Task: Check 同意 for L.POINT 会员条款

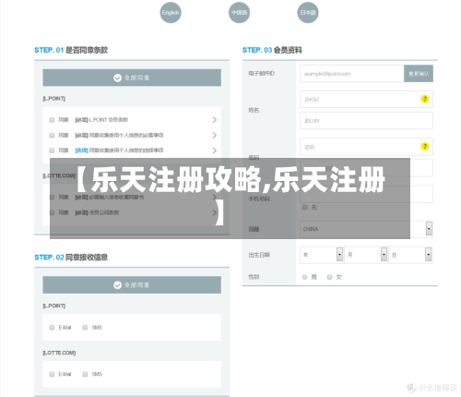Action: coord(52,120)
